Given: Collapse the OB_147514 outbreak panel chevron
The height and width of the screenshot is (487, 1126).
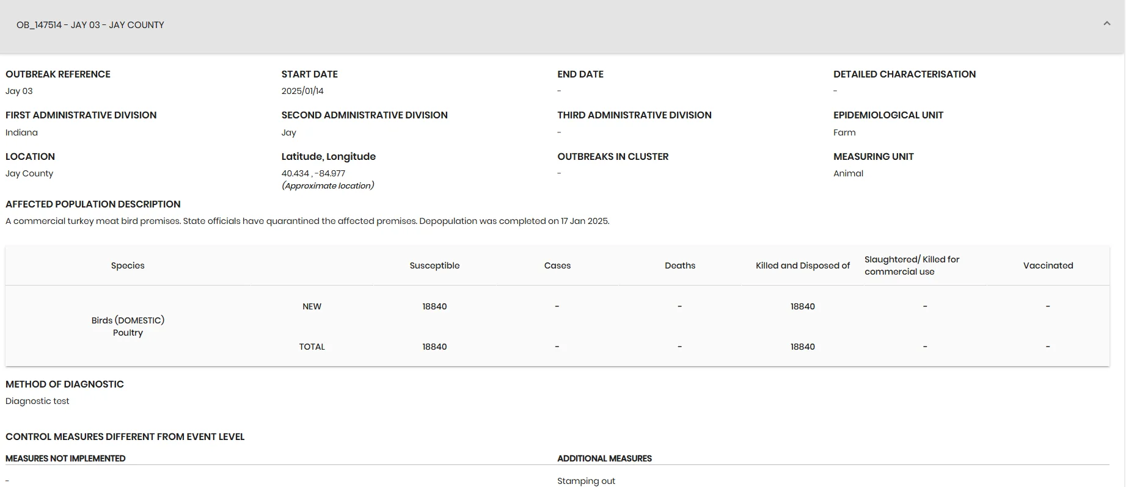Looking at the screenshot, I should pos(1106,24).
